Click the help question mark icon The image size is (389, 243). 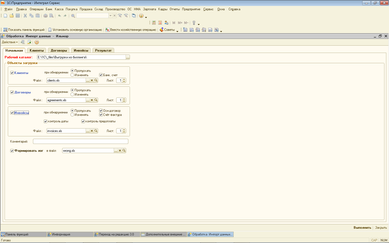(x=37, y=42)
